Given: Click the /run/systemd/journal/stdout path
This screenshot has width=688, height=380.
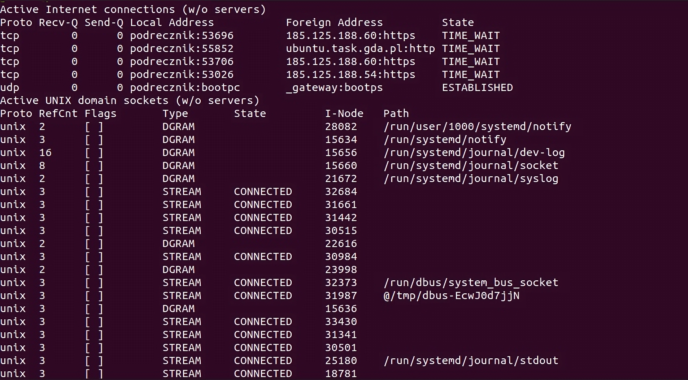Looking at the screenshot, I should [x=471, y=360].
